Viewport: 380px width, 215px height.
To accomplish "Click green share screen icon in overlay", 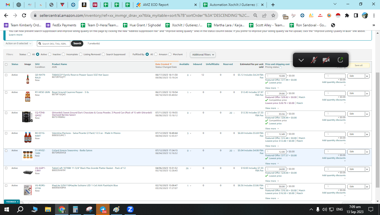I will coord(340,60).
